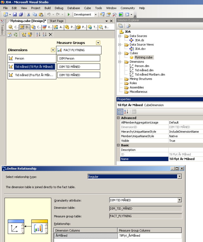This screenshot has height=242, width=203.
Task: Click Add Cube Dimension icon
Action: (x=24, y=35)
